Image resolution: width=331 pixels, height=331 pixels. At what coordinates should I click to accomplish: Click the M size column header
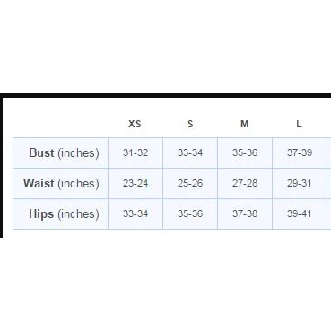(x=245, y=124)
